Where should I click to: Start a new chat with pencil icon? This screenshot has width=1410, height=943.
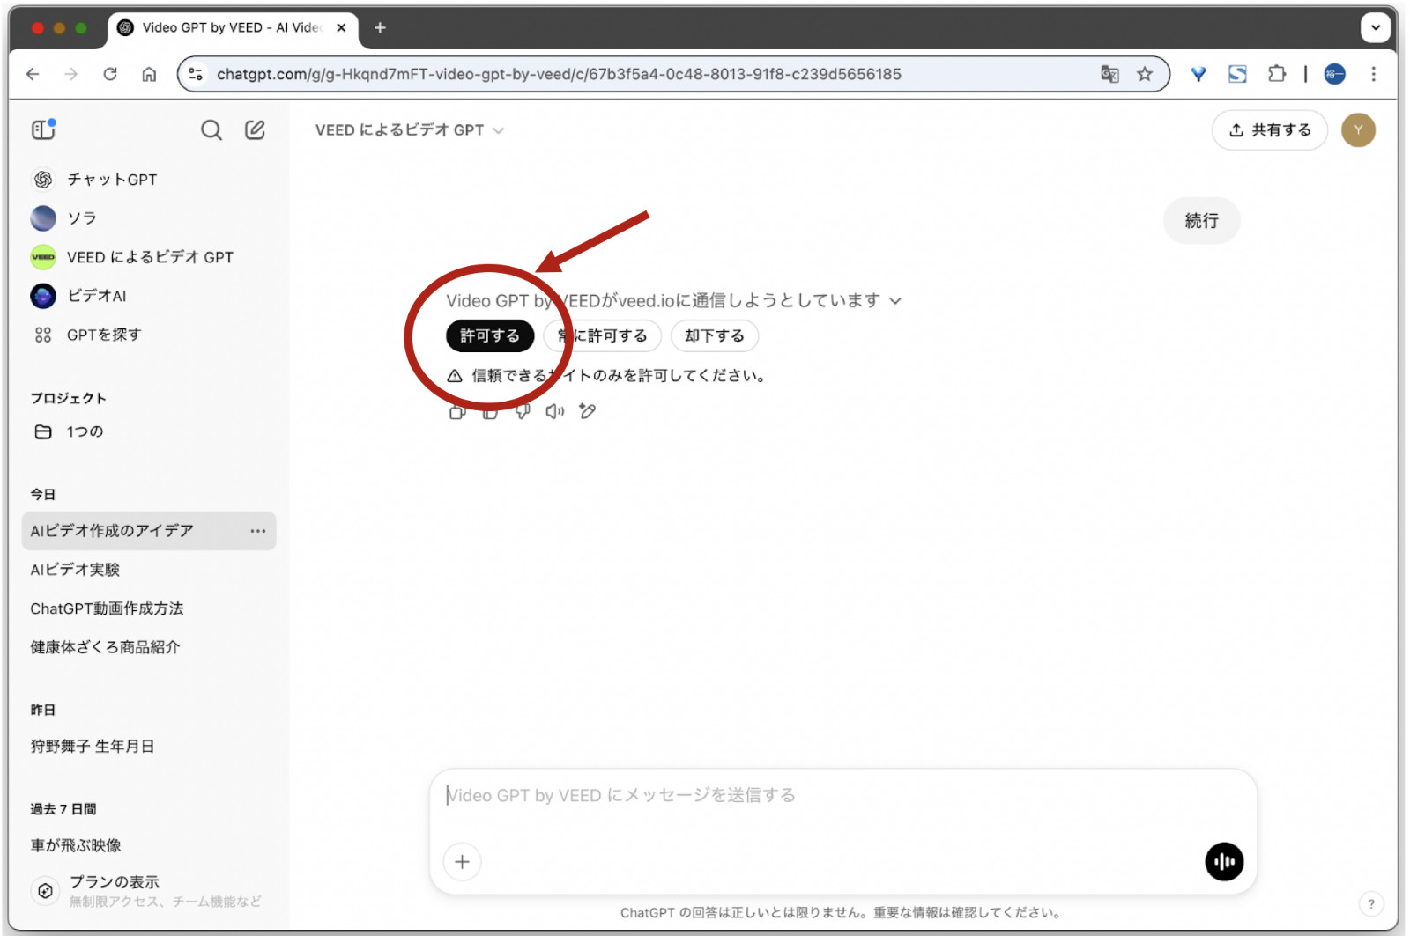click(x=255, y=130)
